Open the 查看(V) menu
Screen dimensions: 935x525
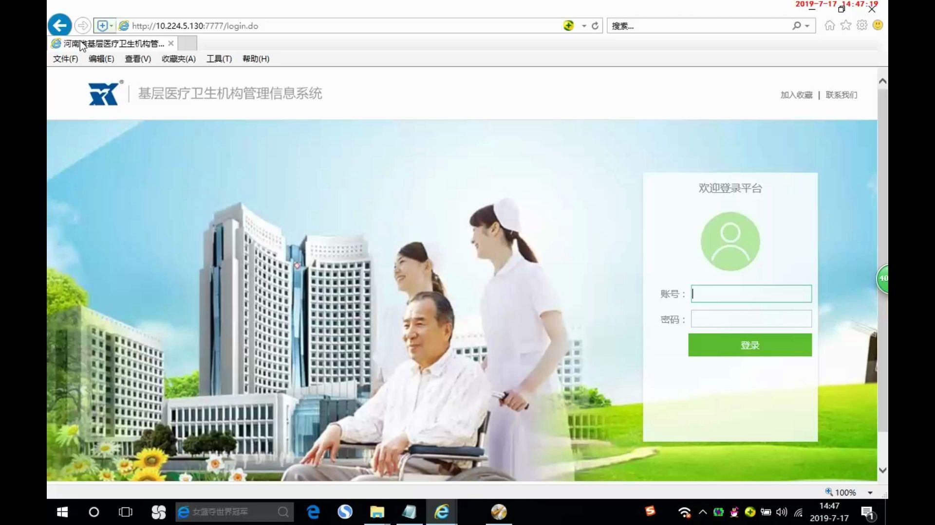138,59
